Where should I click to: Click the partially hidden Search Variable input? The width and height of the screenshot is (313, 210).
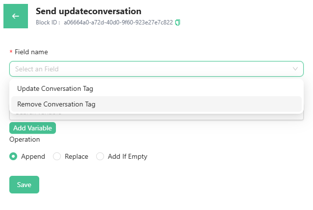147,116
